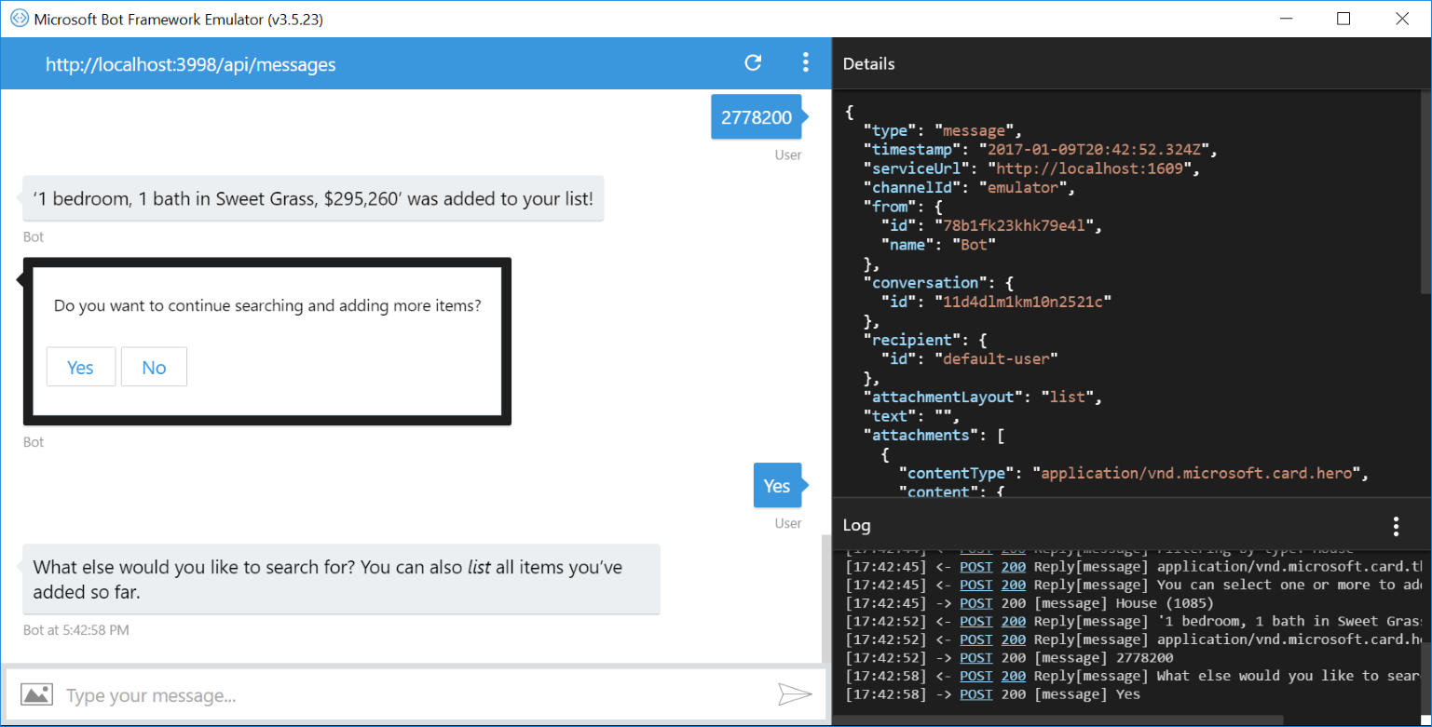This screenshot has width=1432, height=727.
Task: Click the Yes button in the card
Action: click(81, 367)
